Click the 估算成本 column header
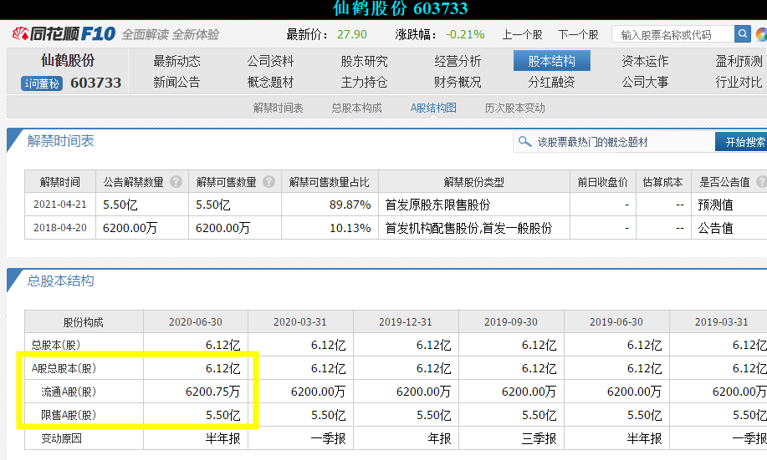767x460 pixels. coord(662,182)
